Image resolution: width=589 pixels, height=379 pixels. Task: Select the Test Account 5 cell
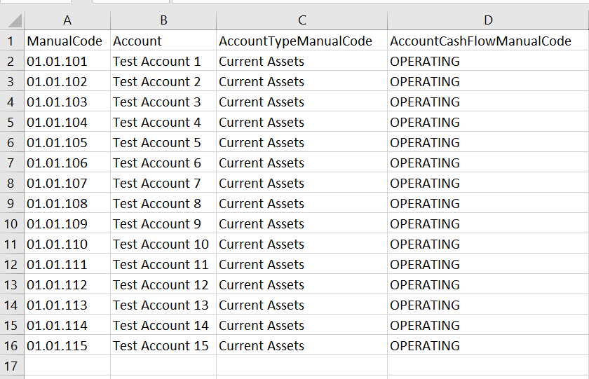tap(157, 143)
